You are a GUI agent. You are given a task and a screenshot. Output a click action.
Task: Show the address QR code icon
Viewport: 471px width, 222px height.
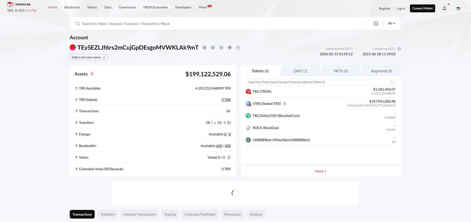213,47
